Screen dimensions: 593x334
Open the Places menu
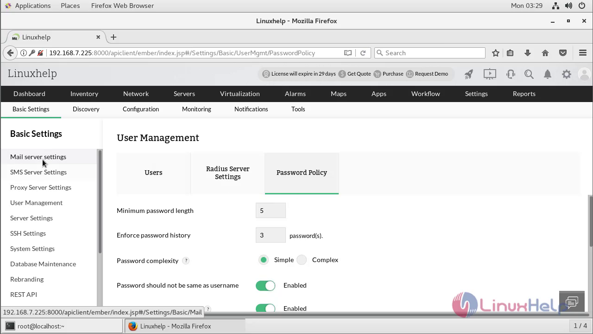[70, 6]
